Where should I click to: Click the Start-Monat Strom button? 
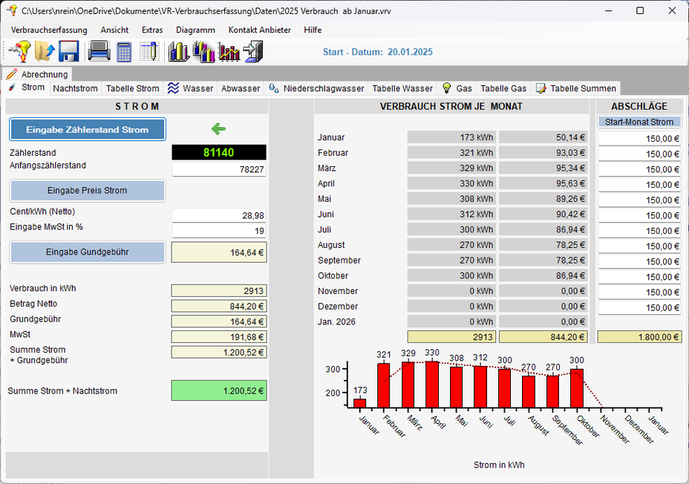639,122
